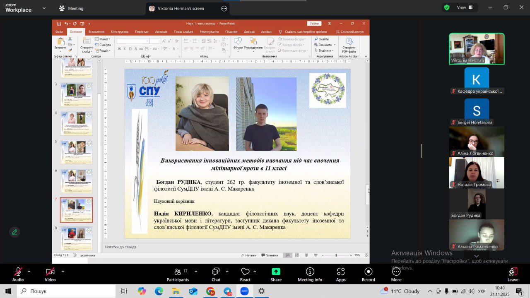Open the More menu
Image resolution: width=530 pixels, height=298 pixels.
[x=396, y=274]
